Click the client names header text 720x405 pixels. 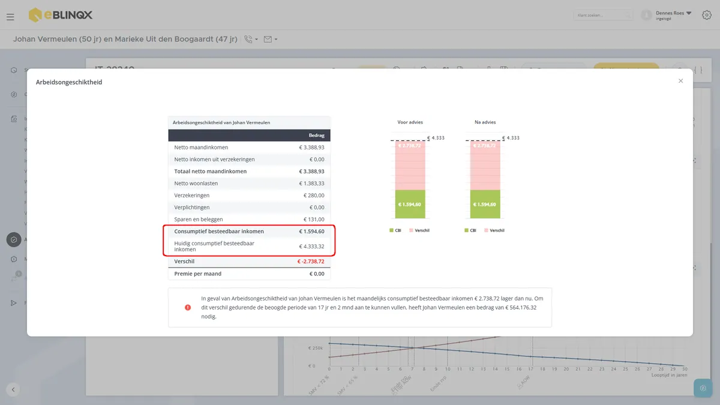pos(125,40)
